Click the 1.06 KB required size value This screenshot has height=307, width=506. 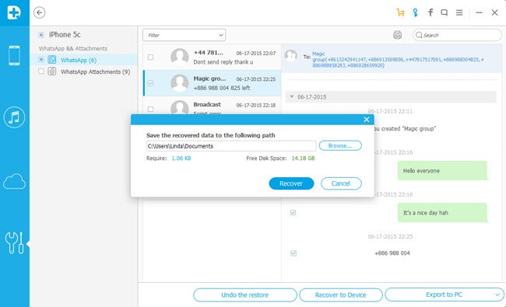coord(181,159)
